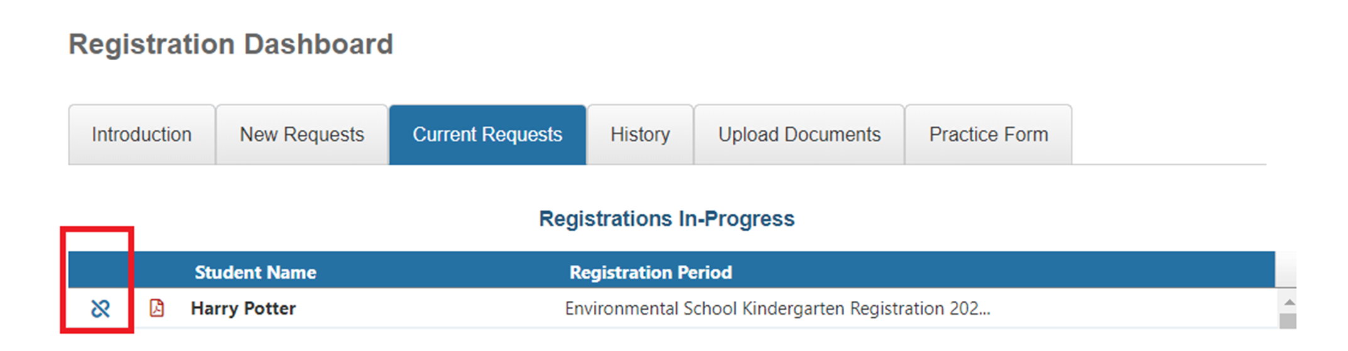The height and width of the screenshot is (351, 1348).
Task: Select the Harry Potter student name
Action: point(243,308)
